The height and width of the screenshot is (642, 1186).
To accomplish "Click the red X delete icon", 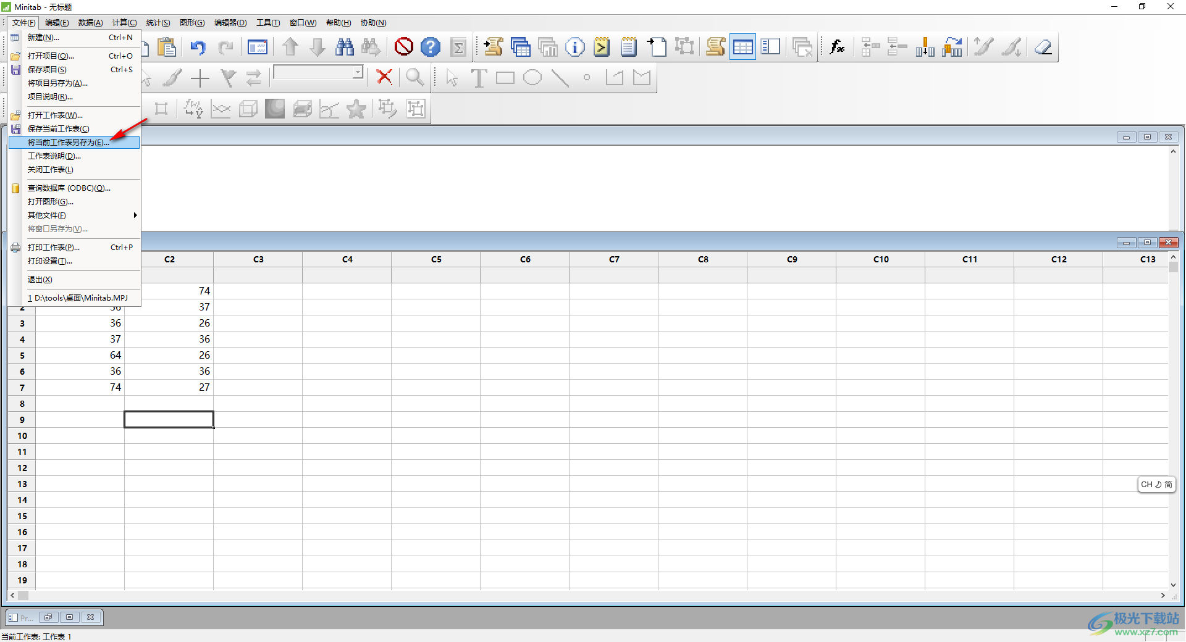I will coord(384,77).
